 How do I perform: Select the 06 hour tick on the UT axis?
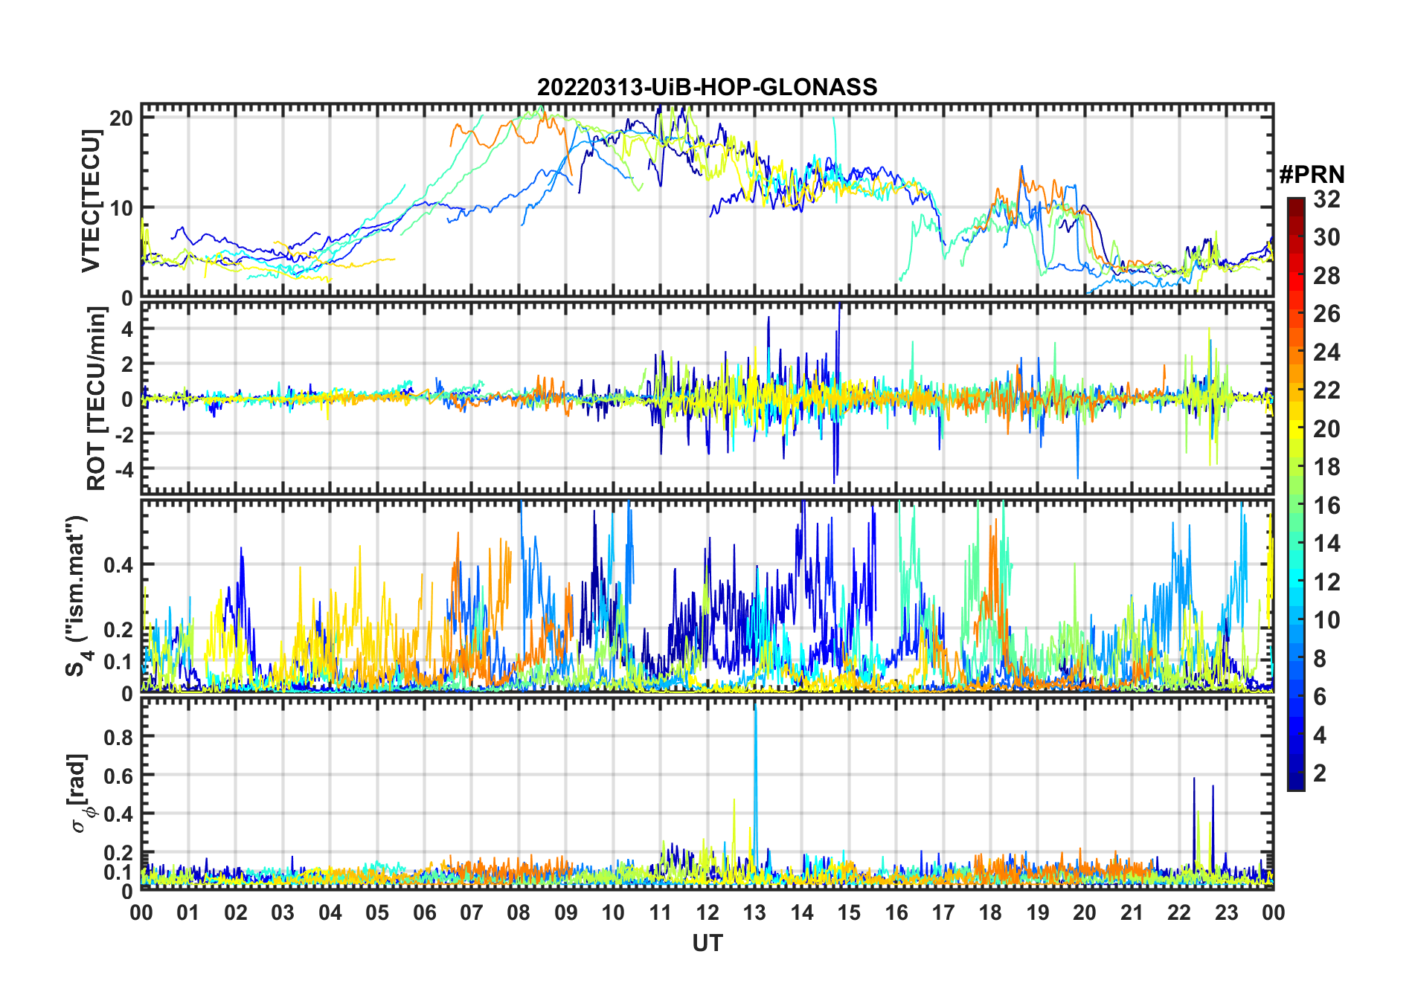pyautogui.click(x=424, y=912)
